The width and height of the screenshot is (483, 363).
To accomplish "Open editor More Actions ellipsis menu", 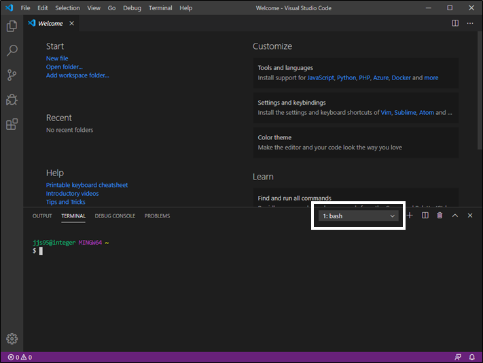I will point(470,23).
